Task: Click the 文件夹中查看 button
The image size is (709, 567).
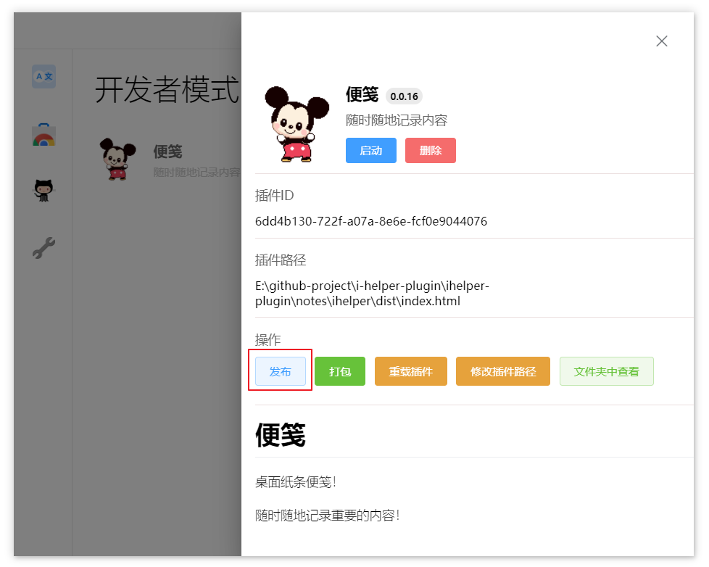Action: (606, 371)
